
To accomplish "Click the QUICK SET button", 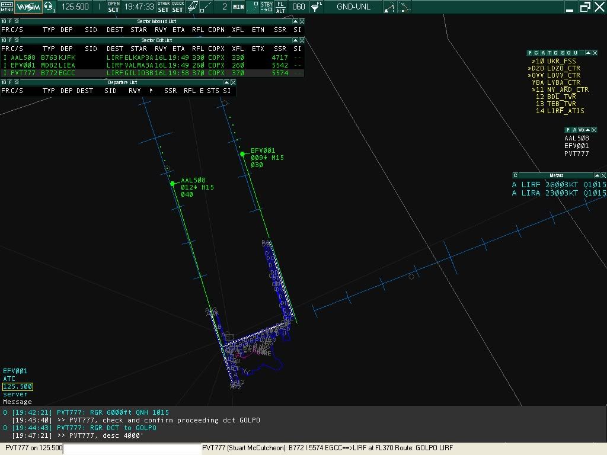I will pyautogui.click(x=178, y=7).
